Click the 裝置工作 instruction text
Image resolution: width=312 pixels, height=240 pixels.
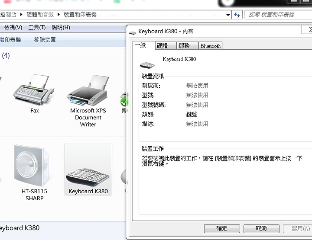coord(222,161)
